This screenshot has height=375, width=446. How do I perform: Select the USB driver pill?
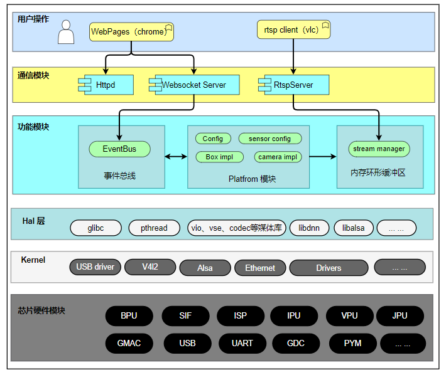95,267
